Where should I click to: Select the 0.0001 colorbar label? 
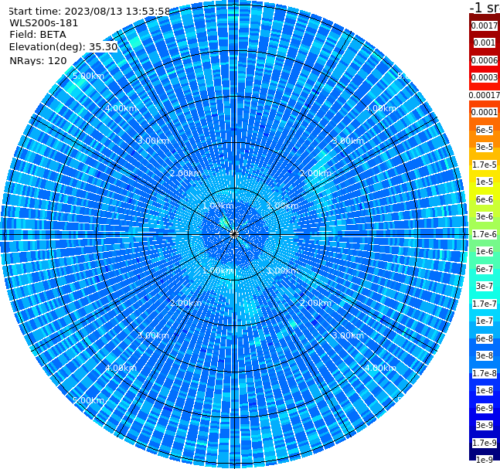click(x=485, y=112)
